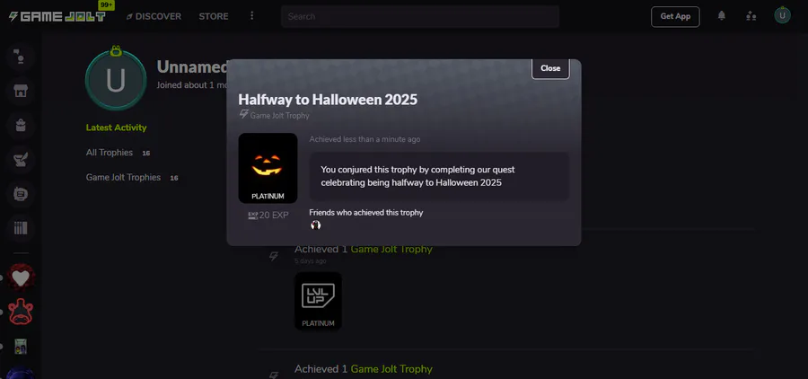Focus the Search input field
This screenshot has width=808, height=379.
(420, 16)
